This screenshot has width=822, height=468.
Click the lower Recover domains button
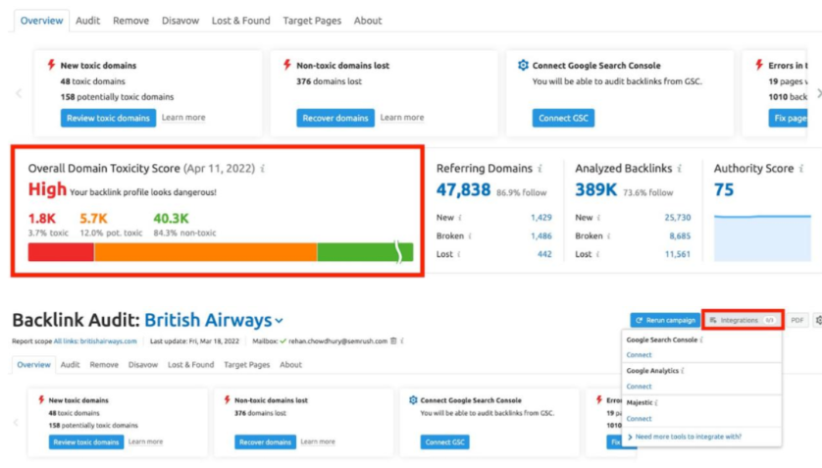pos(265,442)
